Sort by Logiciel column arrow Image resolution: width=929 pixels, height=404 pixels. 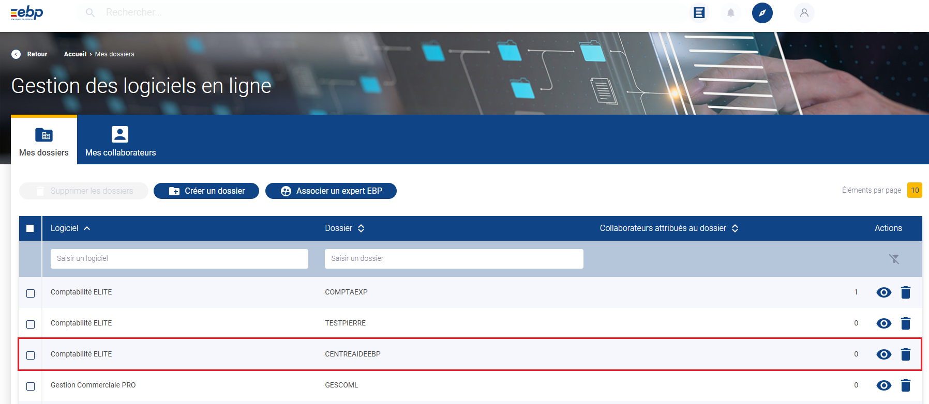coord(87,228)
